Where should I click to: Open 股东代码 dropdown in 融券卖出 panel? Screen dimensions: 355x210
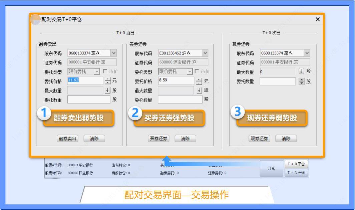[114, 53]
